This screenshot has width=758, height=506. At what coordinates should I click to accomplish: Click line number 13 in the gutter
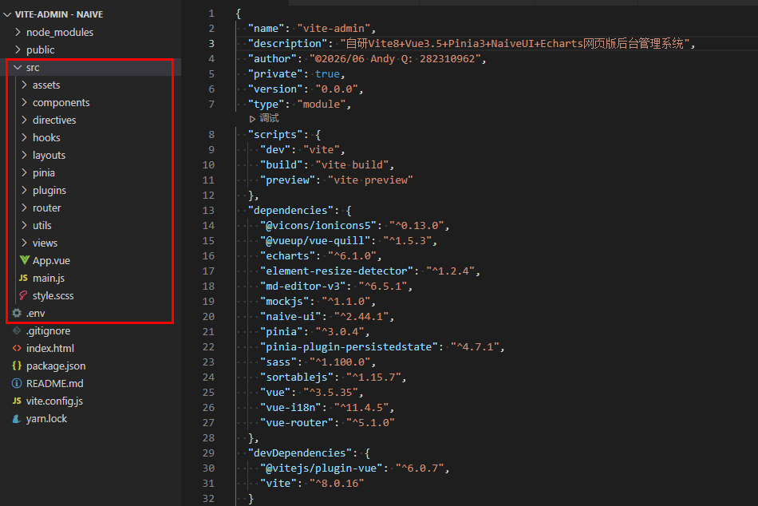pos(208,211)
